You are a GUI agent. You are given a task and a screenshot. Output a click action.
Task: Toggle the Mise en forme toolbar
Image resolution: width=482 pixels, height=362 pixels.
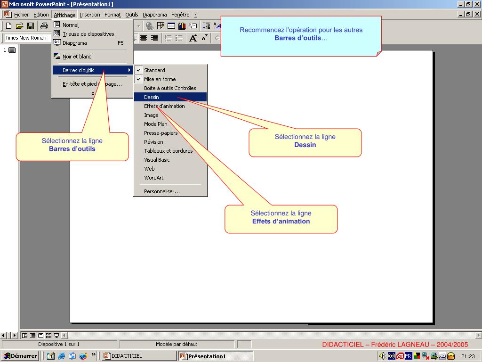pyautogui.click(x=170, y=79)
